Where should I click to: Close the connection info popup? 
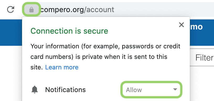pos(181,25)
